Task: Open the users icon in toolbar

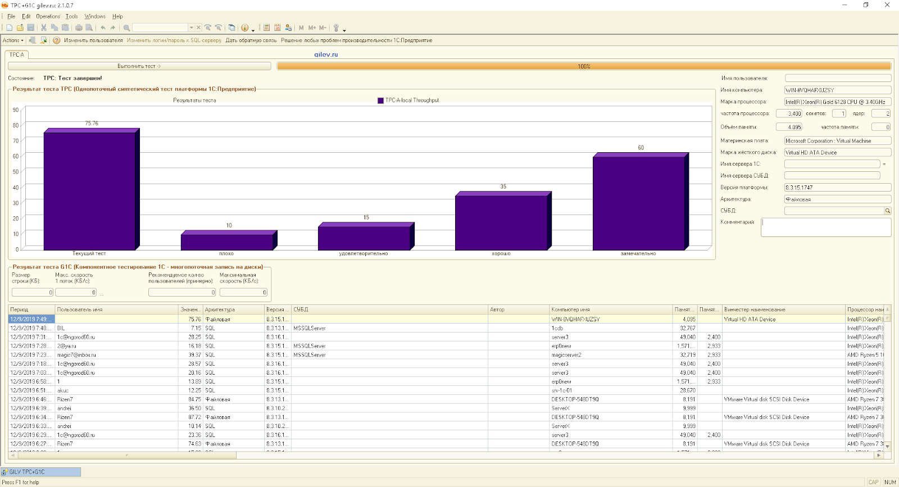Action: coord(288,28)
